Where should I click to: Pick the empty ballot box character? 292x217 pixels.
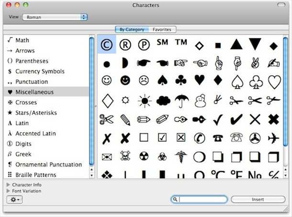144,138
